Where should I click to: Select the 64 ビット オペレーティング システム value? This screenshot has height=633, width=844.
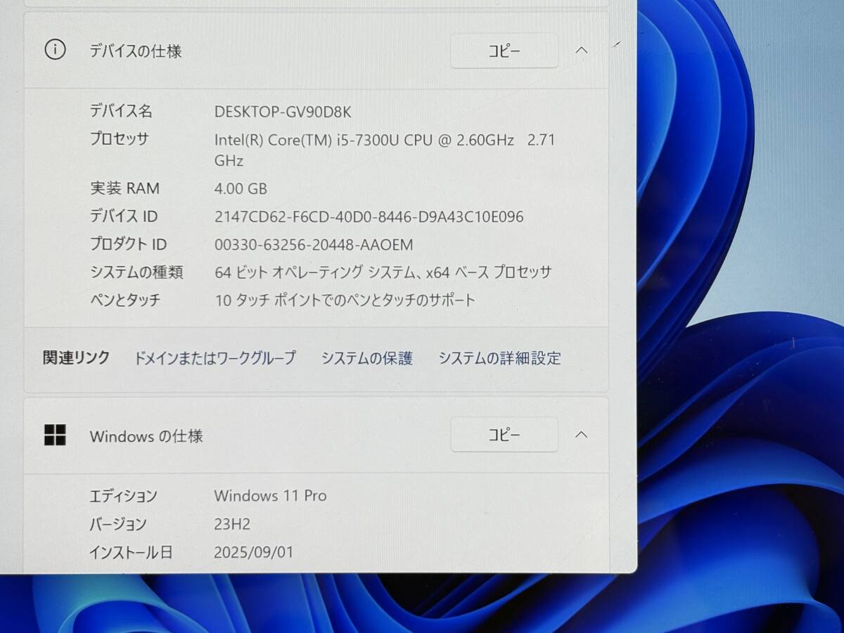(383, 272)
